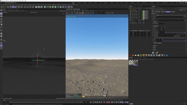This screenshot has height=105, width=187.
Task: Click the third clapboard render settings icon
Action: [x=41, y=7]
